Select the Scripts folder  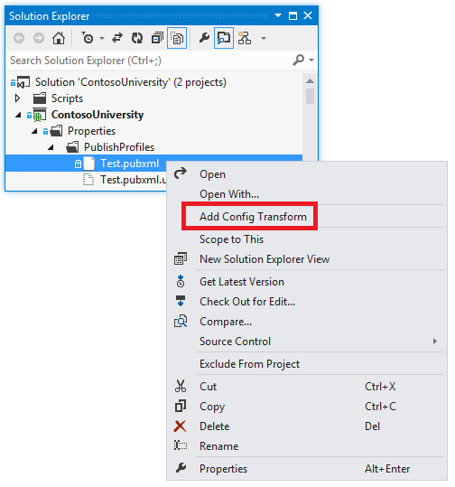[x=67, y=98]
